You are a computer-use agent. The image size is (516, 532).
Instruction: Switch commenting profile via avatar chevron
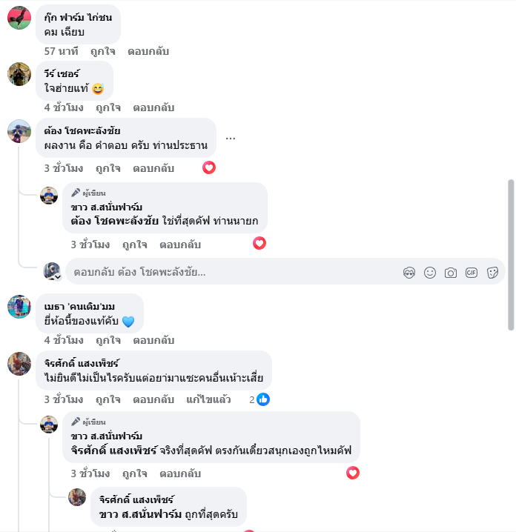(x=58, y=277)
